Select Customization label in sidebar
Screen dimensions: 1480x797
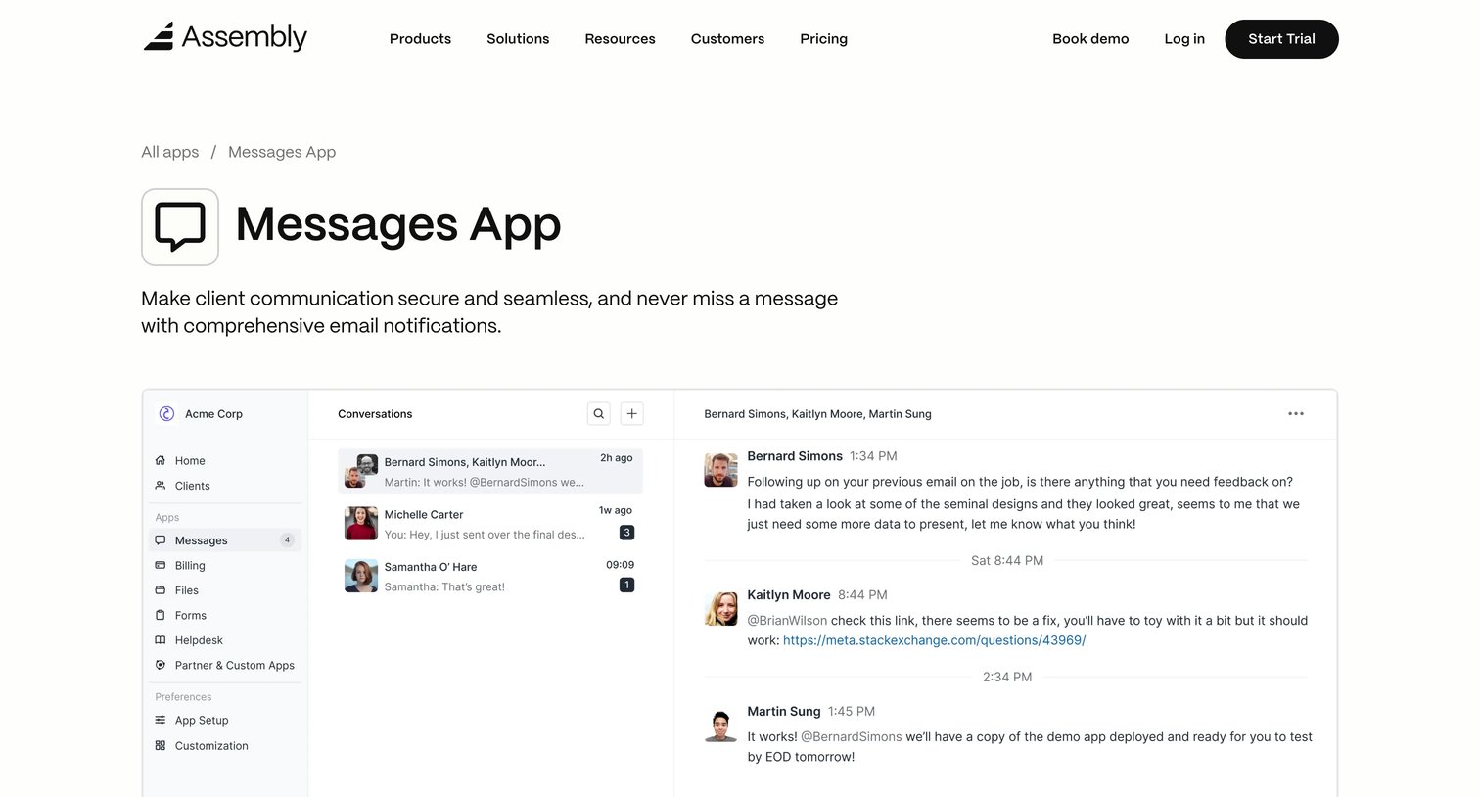[211, 745]
